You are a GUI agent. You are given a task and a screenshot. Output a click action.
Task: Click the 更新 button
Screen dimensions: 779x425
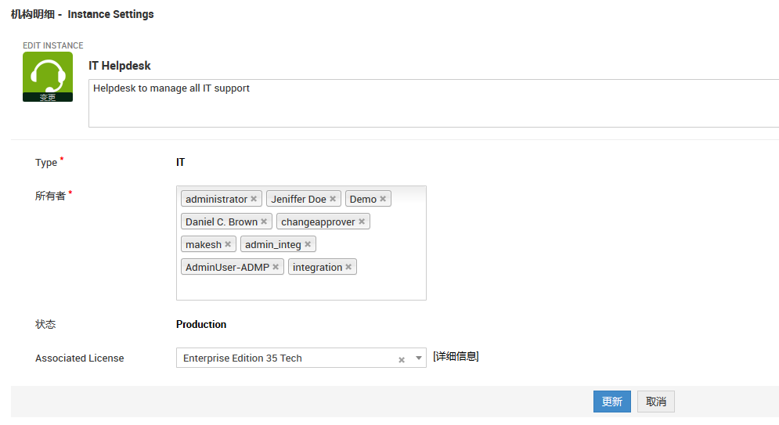pyautogui.click(x=611, y=402)
